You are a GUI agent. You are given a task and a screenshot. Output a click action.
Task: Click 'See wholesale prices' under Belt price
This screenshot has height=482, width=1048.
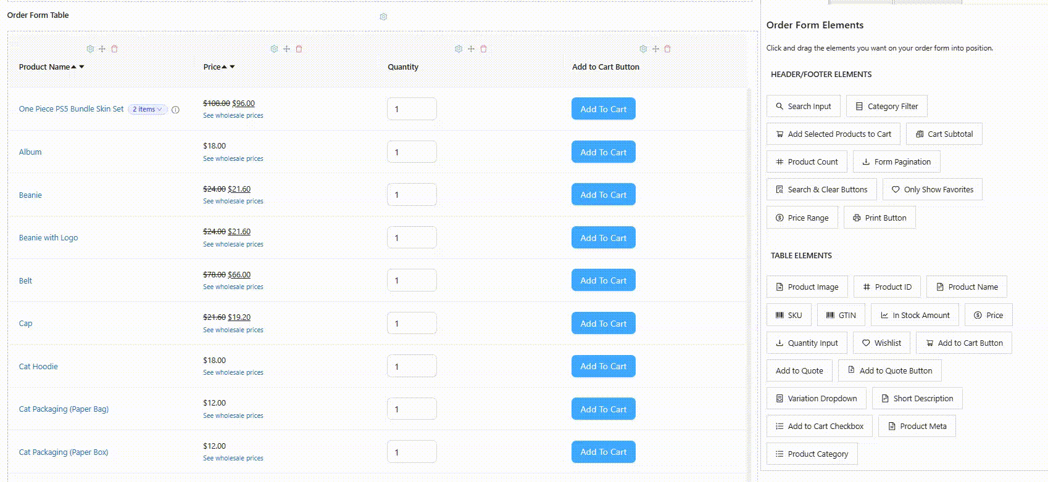[x=233, y=287]
